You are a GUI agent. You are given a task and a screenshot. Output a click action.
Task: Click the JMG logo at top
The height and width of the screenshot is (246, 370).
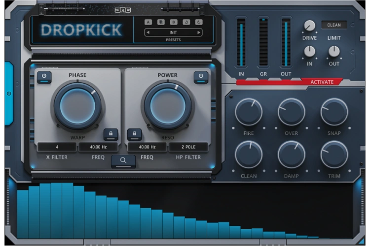point(122,10)
